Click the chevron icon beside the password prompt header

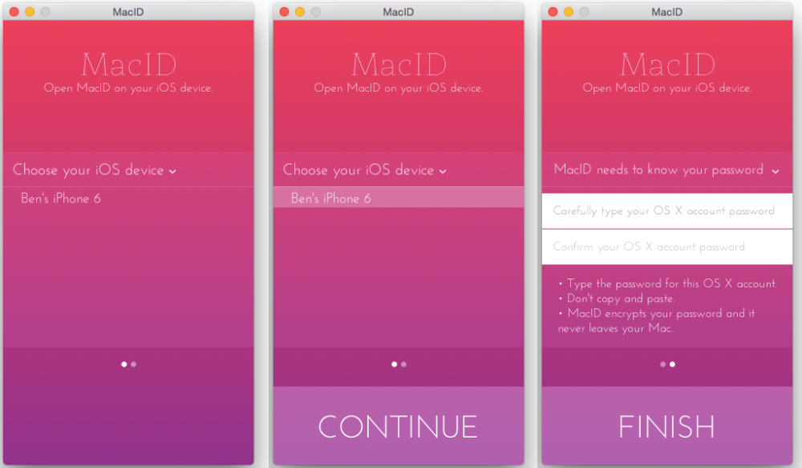tap(776, 171)
